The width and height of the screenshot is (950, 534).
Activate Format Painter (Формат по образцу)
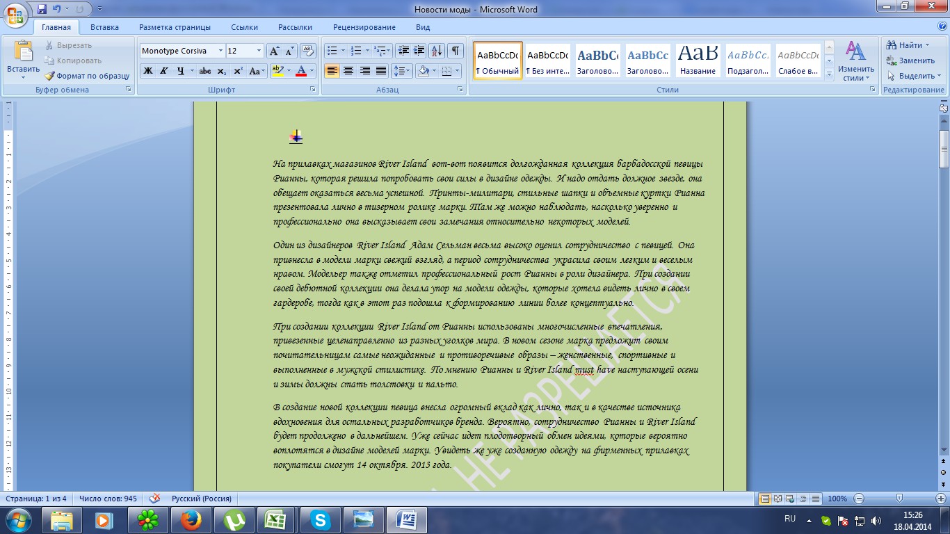coord(88,76)
